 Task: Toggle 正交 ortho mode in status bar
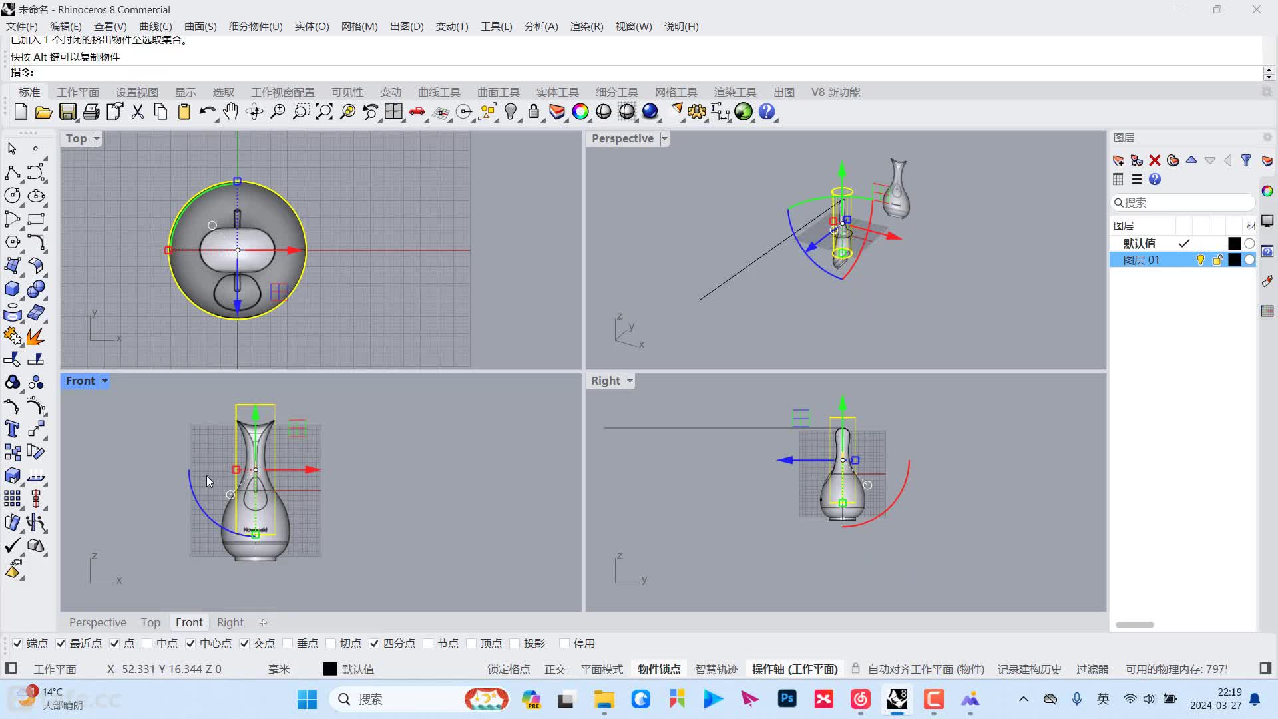click(x=555, y=669)
